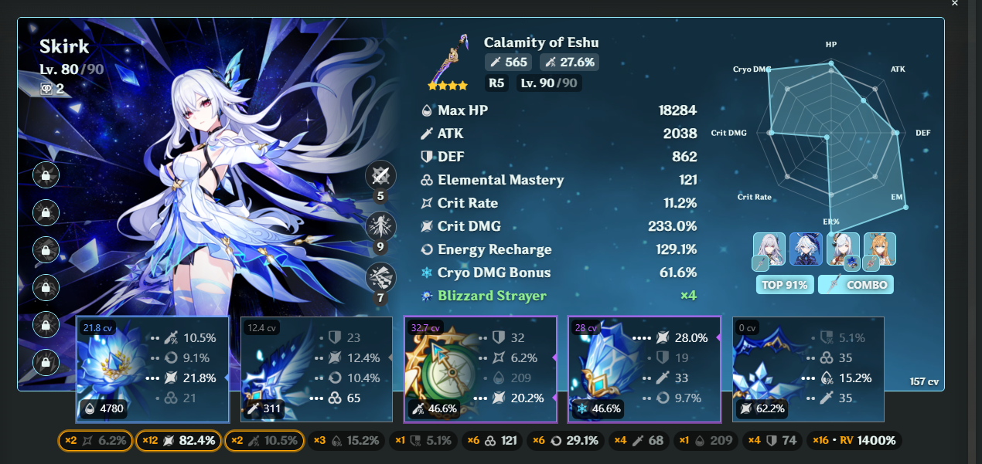Click the TOP 91% ranking button
The height and width of the screenshot is (464, 982).
[x=784, y=285]
